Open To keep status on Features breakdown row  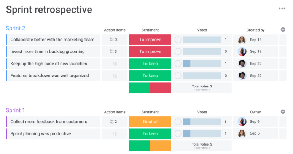[x=150, y=76]
